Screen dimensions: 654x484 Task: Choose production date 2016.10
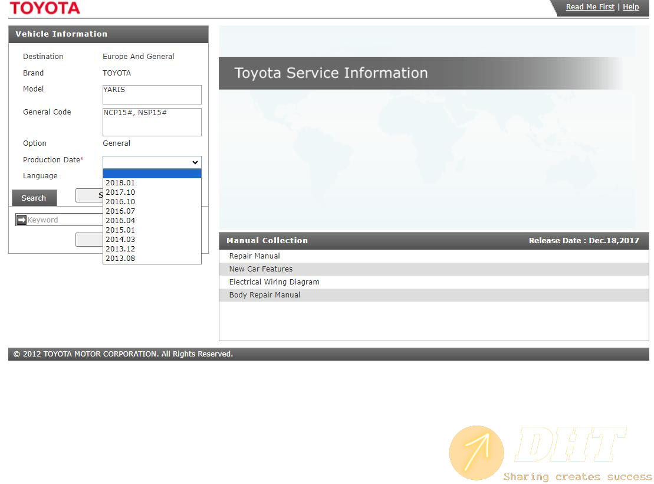(x=152, y=202)
